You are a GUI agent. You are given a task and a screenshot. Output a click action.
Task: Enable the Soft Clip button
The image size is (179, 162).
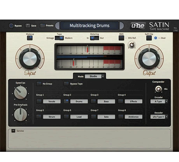tap(149, 38)
